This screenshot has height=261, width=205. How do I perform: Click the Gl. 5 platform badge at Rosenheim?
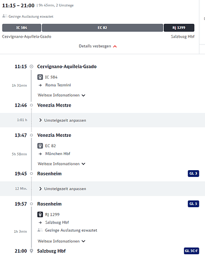pyautogui.click(x=193, y=204)
